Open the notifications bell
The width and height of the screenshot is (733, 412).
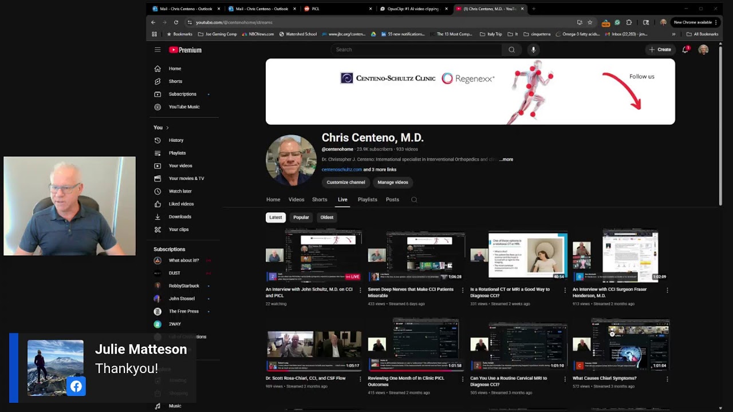pos(685,50)
